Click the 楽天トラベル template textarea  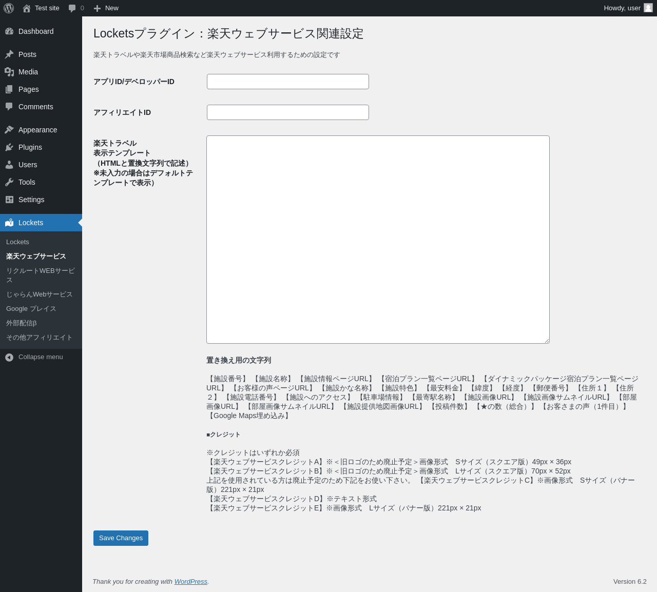point(378,240)
